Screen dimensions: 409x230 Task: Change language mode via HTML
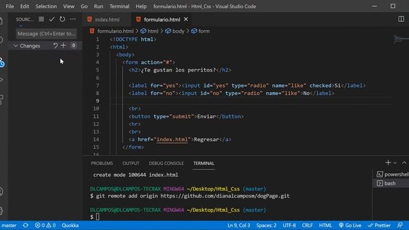pos(325,226)
